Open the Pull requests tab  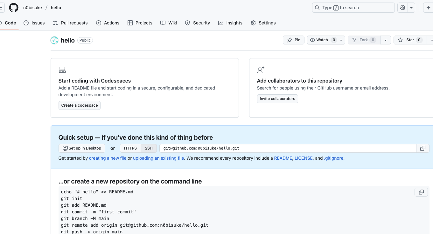pyautogui.click(x=70, y=23)
